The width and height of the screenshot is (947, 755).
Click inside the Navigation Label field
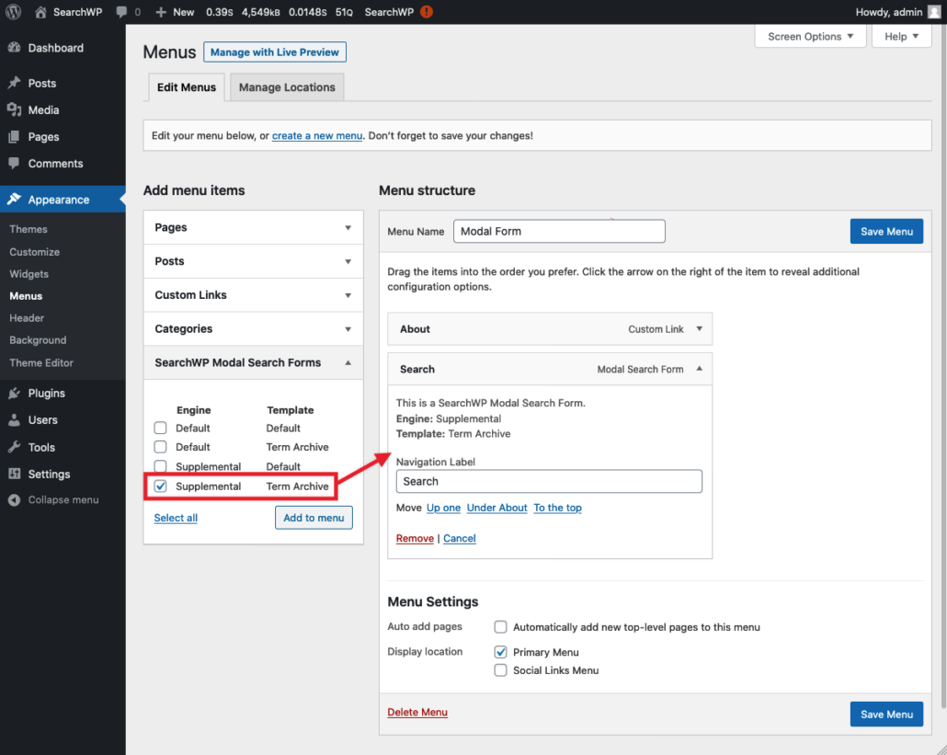click(549, 481)
